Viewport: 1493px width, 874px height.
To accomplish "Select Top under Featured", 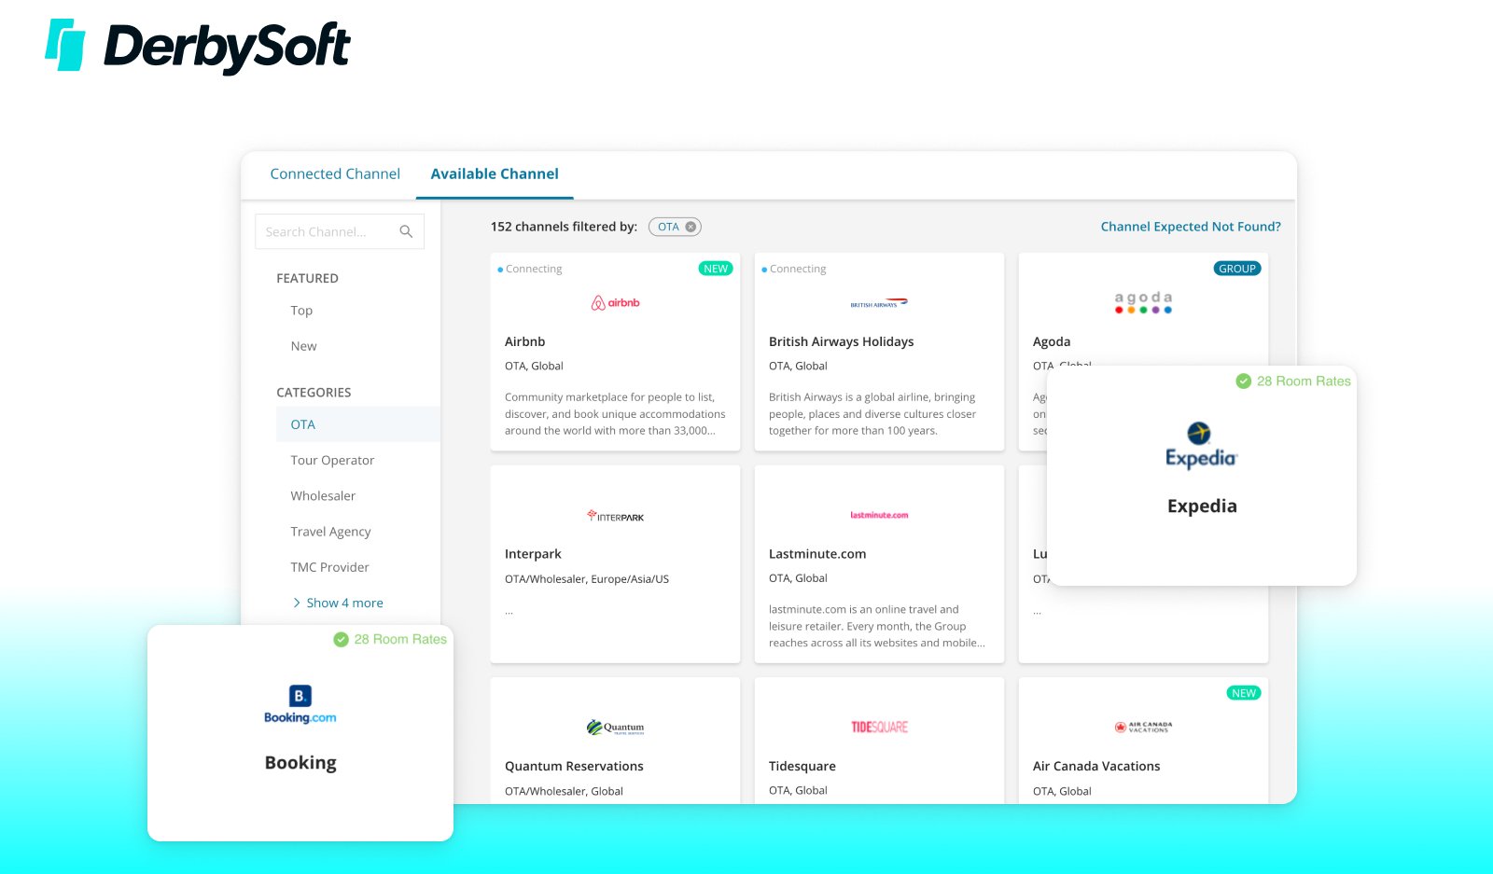I will [301, 311].
